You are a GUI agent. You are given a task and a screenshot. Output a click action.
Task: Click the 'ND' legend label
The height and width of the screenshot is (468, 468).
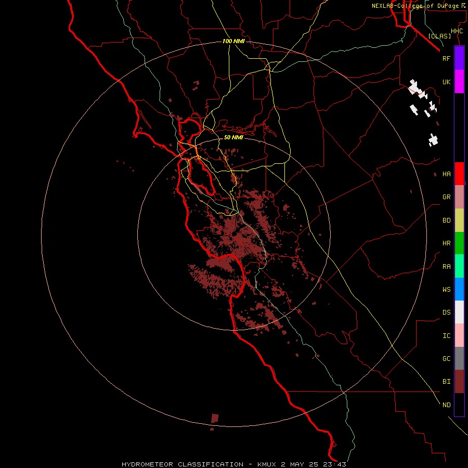point(447,405)
